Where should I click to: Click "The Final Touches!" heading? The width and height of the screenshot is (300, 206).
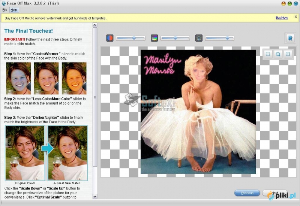28,31
